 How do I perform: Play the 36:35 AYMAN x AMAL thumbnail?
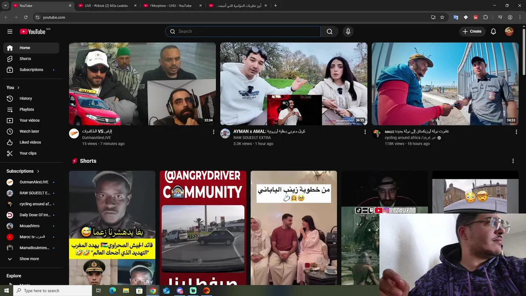coord(294,84)
